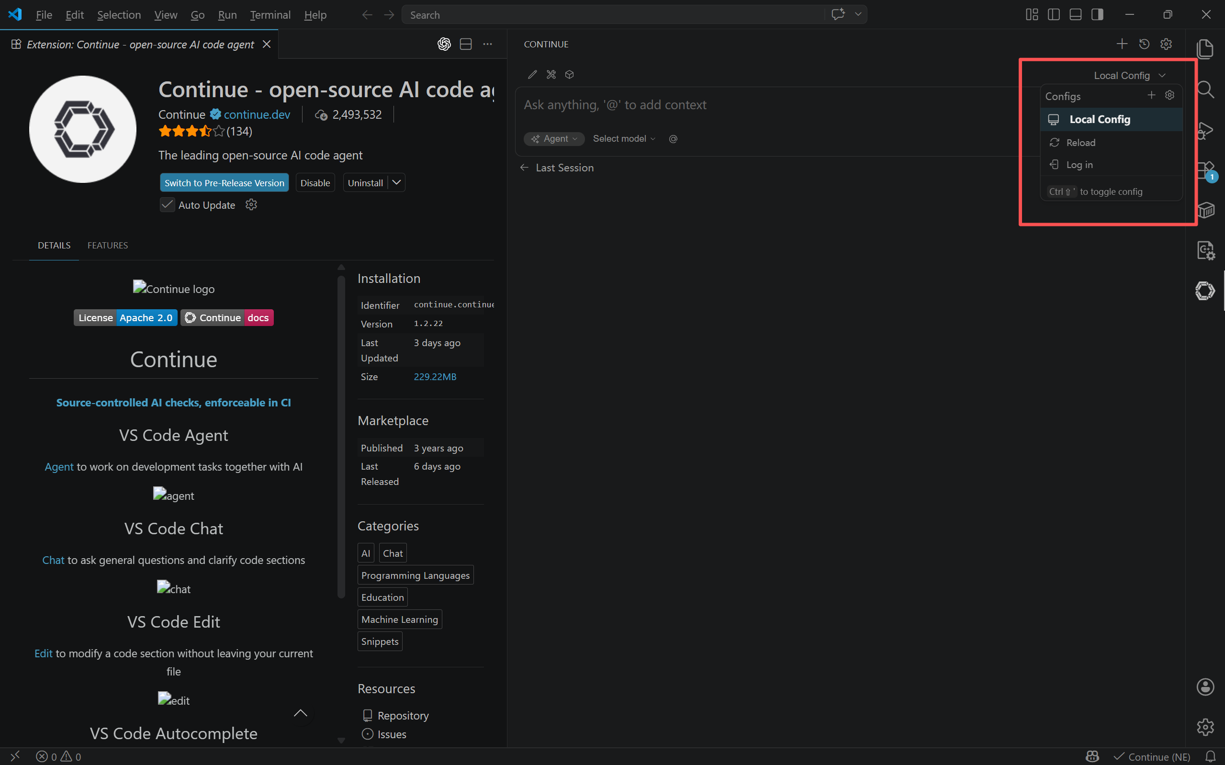Toggle the panel layout icon in title bar
Screen dimensions: 1225x765
1075,15
